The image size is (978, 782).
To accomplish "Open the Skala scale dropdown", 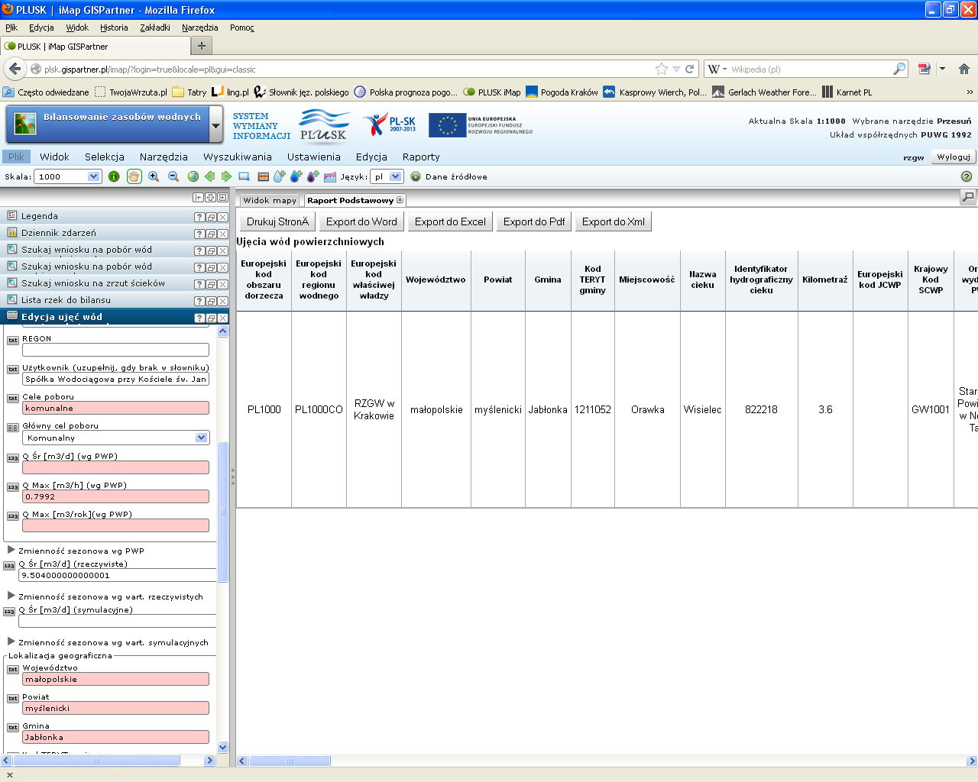I will [93, 176].
